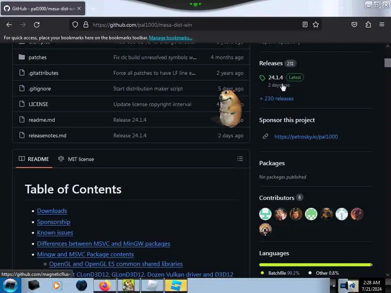The image size is (391, 293).
Task: Close the GitHub browser tab
Action: pos(79,8)
